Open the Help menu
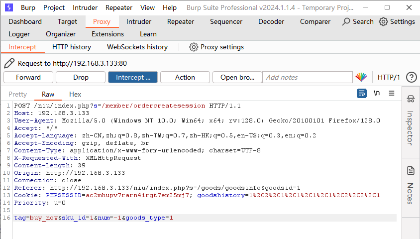The width and height of the screenshot is (420, 239). pos(170,7)
